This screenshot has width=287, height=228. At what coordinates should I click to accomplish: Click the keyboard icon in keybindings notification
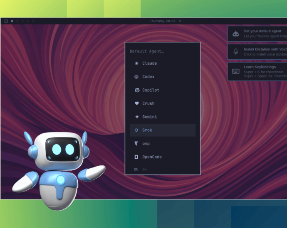[236, 71]
